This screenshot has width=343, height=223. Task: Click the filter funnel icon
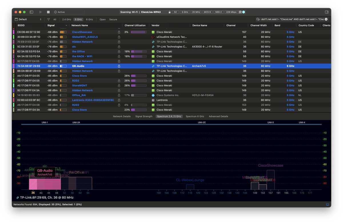tap(49, 19)
